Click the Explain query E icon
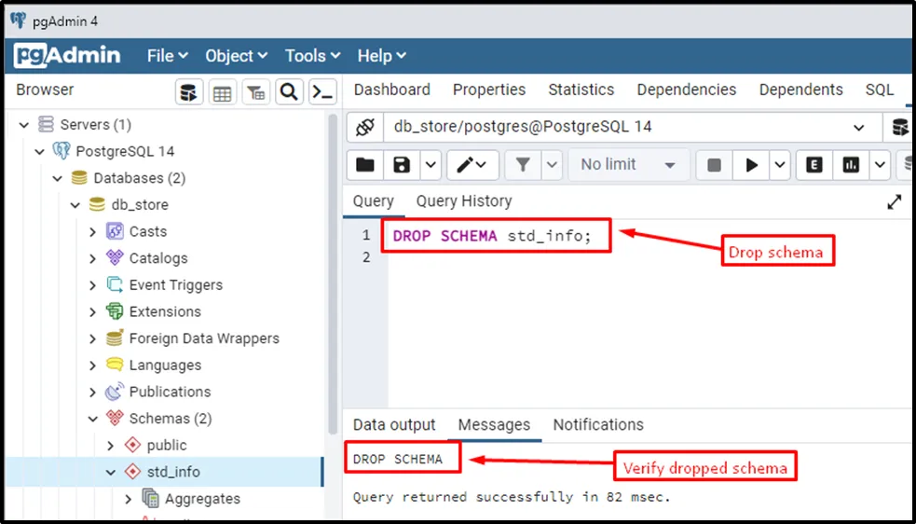The width and height of the screenshot is (916, 524). [814, 165]
